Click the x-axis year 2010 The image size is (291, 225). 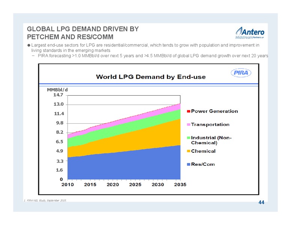point(67,184)
